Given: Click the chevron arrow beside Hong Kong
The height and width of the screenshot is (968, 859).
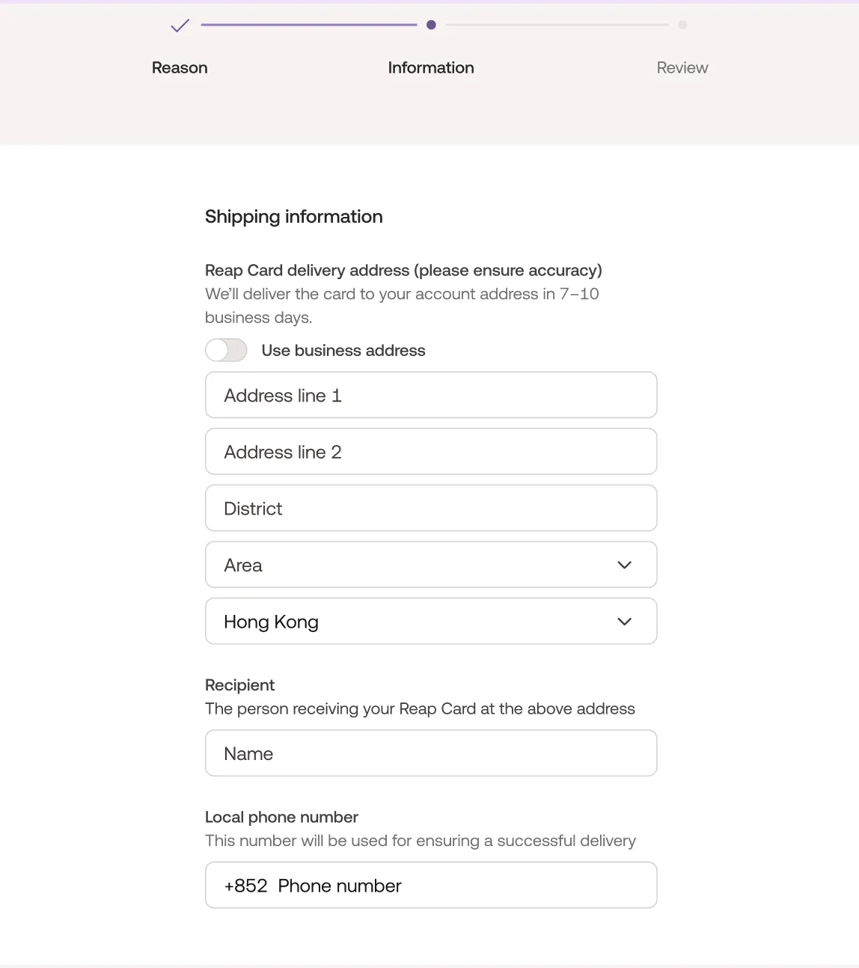Looking at the screenshot, I should (x=625, y=622).
